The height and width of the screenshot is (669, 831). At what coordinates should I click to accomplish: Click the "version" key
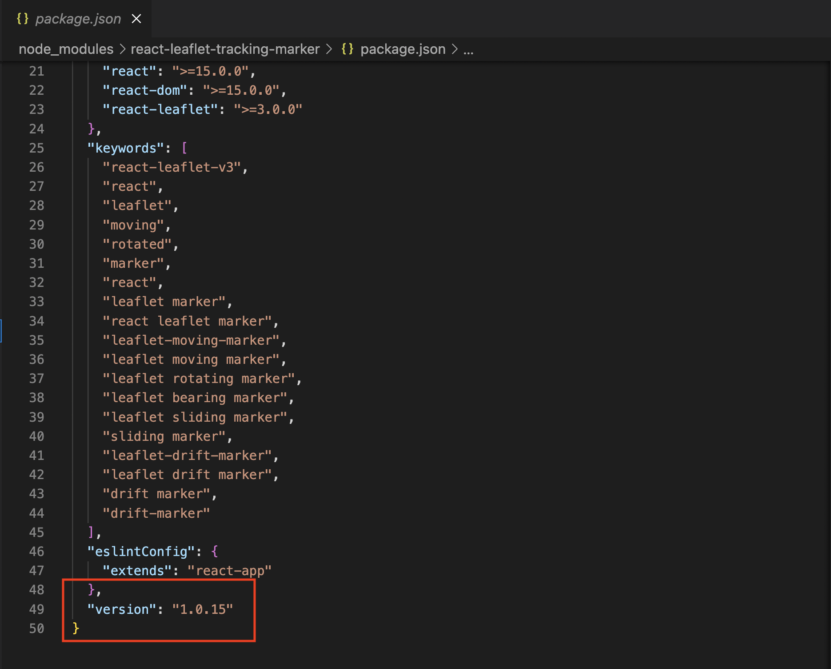[x=122, y=609]
